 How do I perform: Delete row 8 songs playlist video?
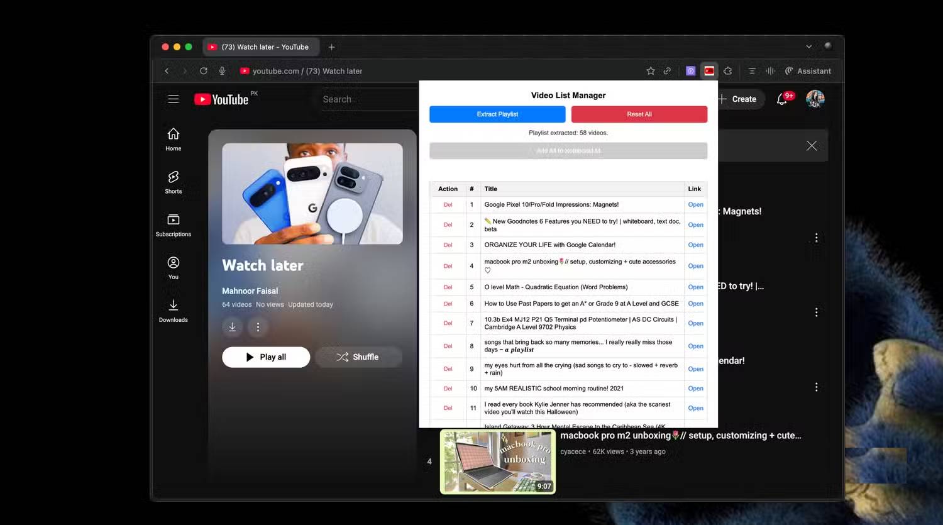tap(448, 346)
